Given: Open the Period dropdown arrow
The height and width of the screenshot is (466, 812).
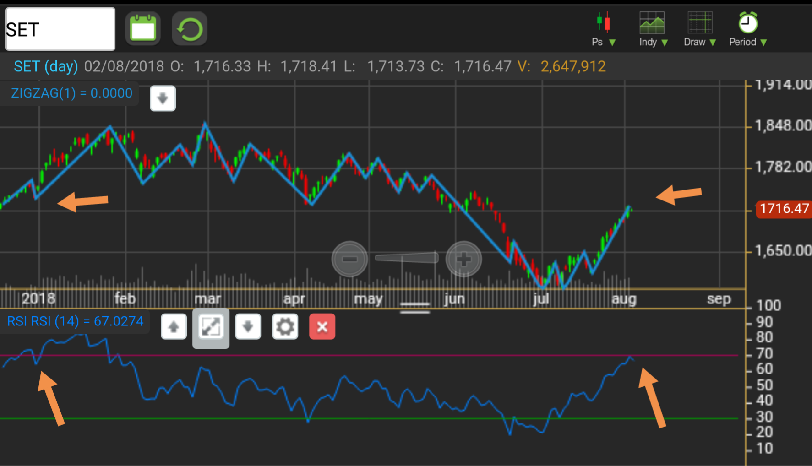Looking at the screenshot, I should pyautogui.click(x=763, y=43).
